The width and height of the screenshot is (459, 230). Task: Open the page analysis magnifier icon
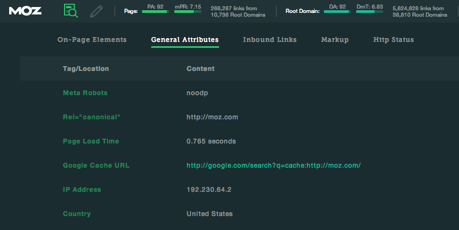click(x=71, y=11)
